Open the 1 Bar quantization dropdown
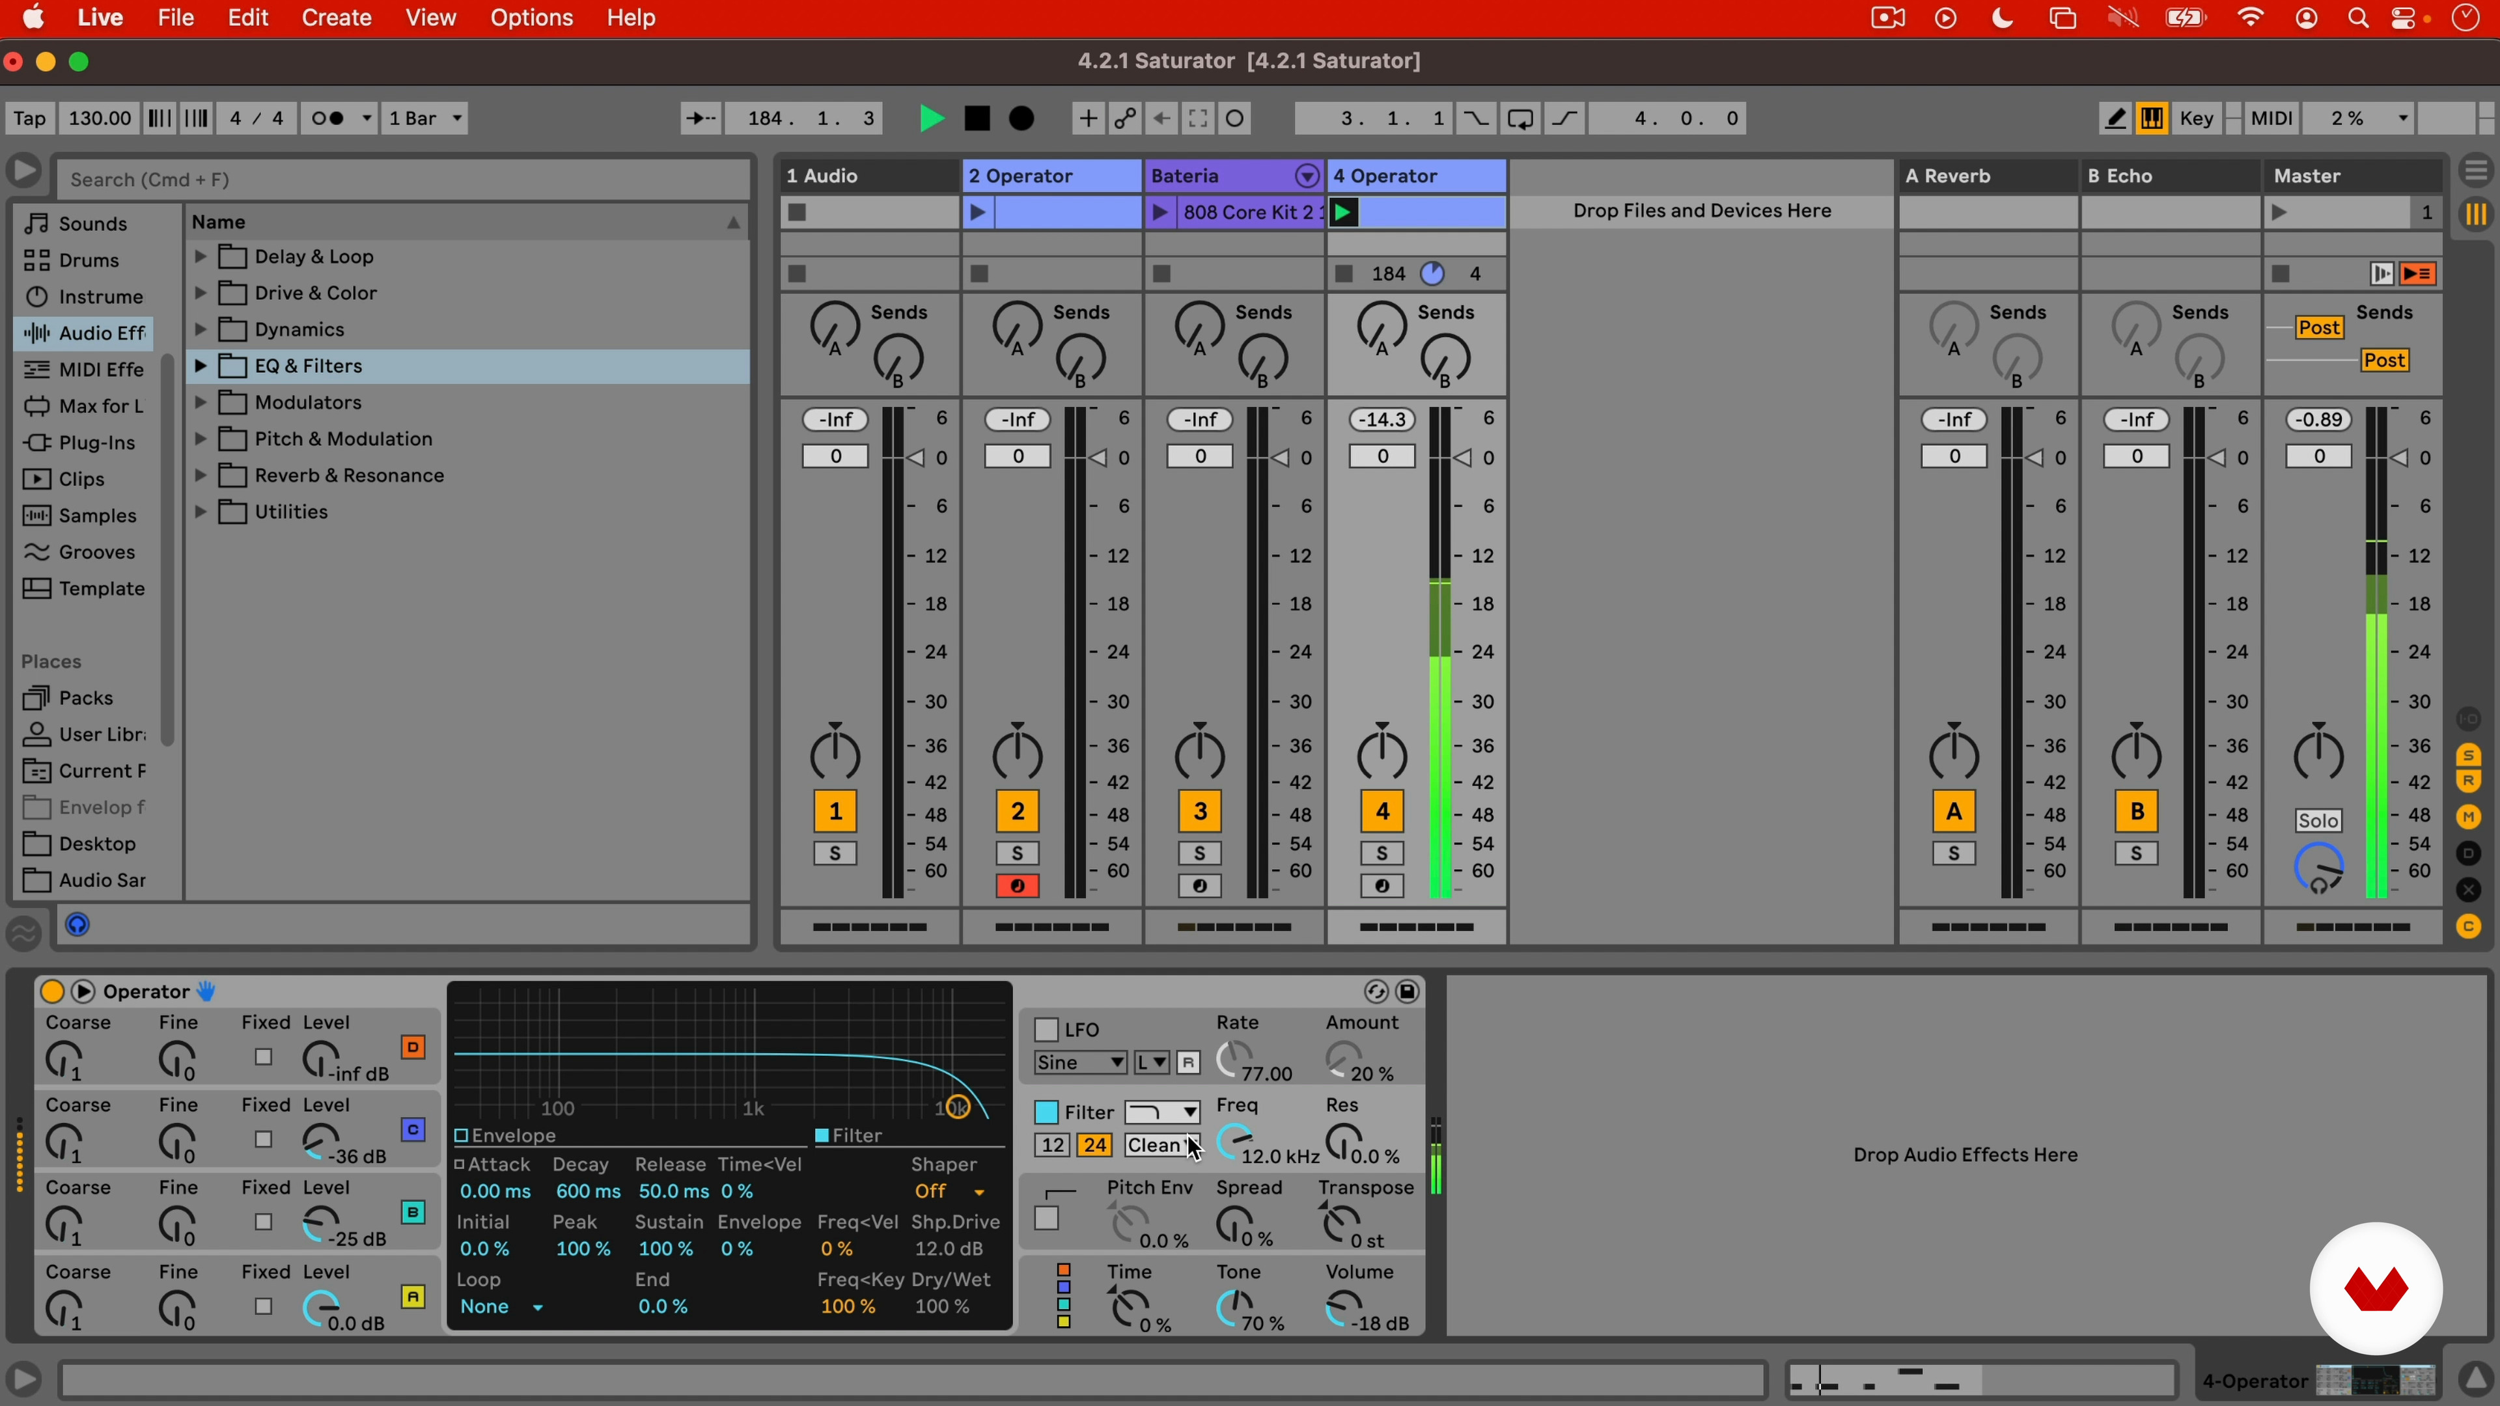 425,118
